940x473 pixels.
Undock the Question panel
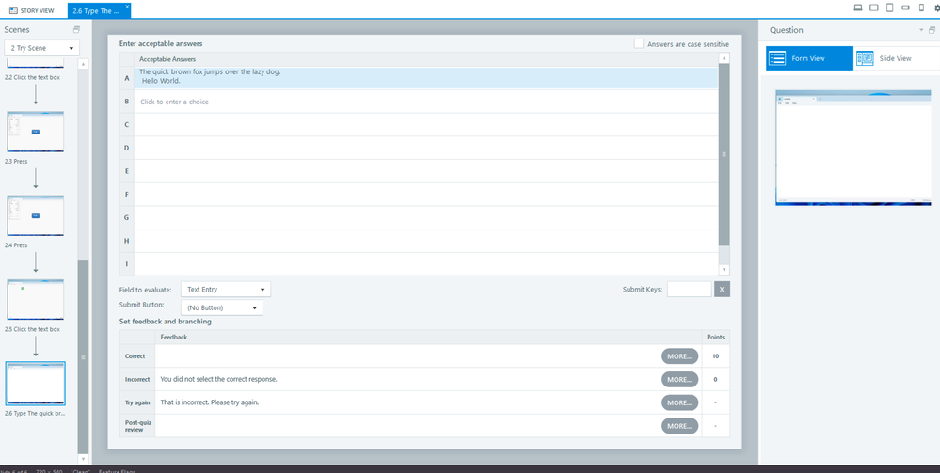[932, 30]
